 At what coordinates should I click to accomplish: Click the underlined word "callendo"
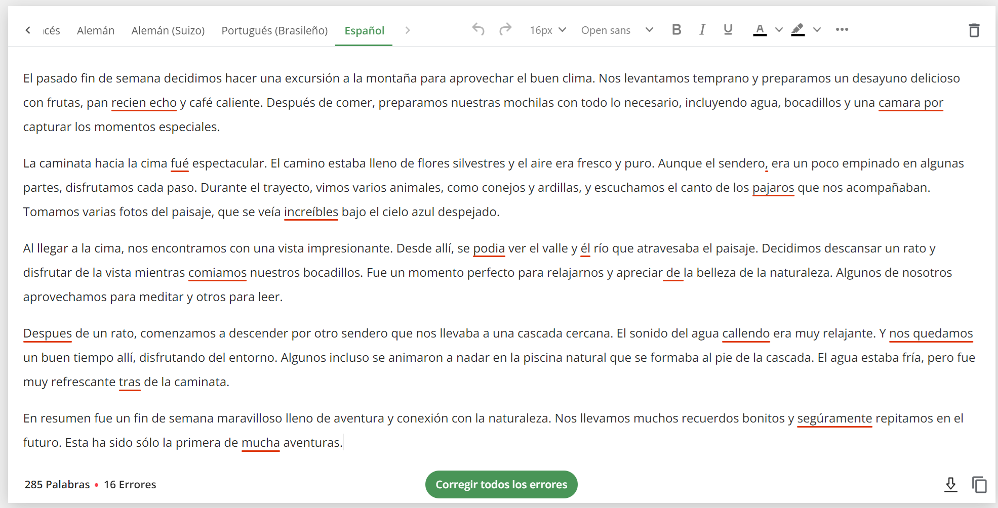click(x=746, y=333)
